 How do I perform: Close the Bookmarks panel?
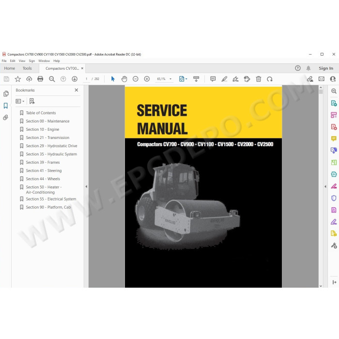77,90
